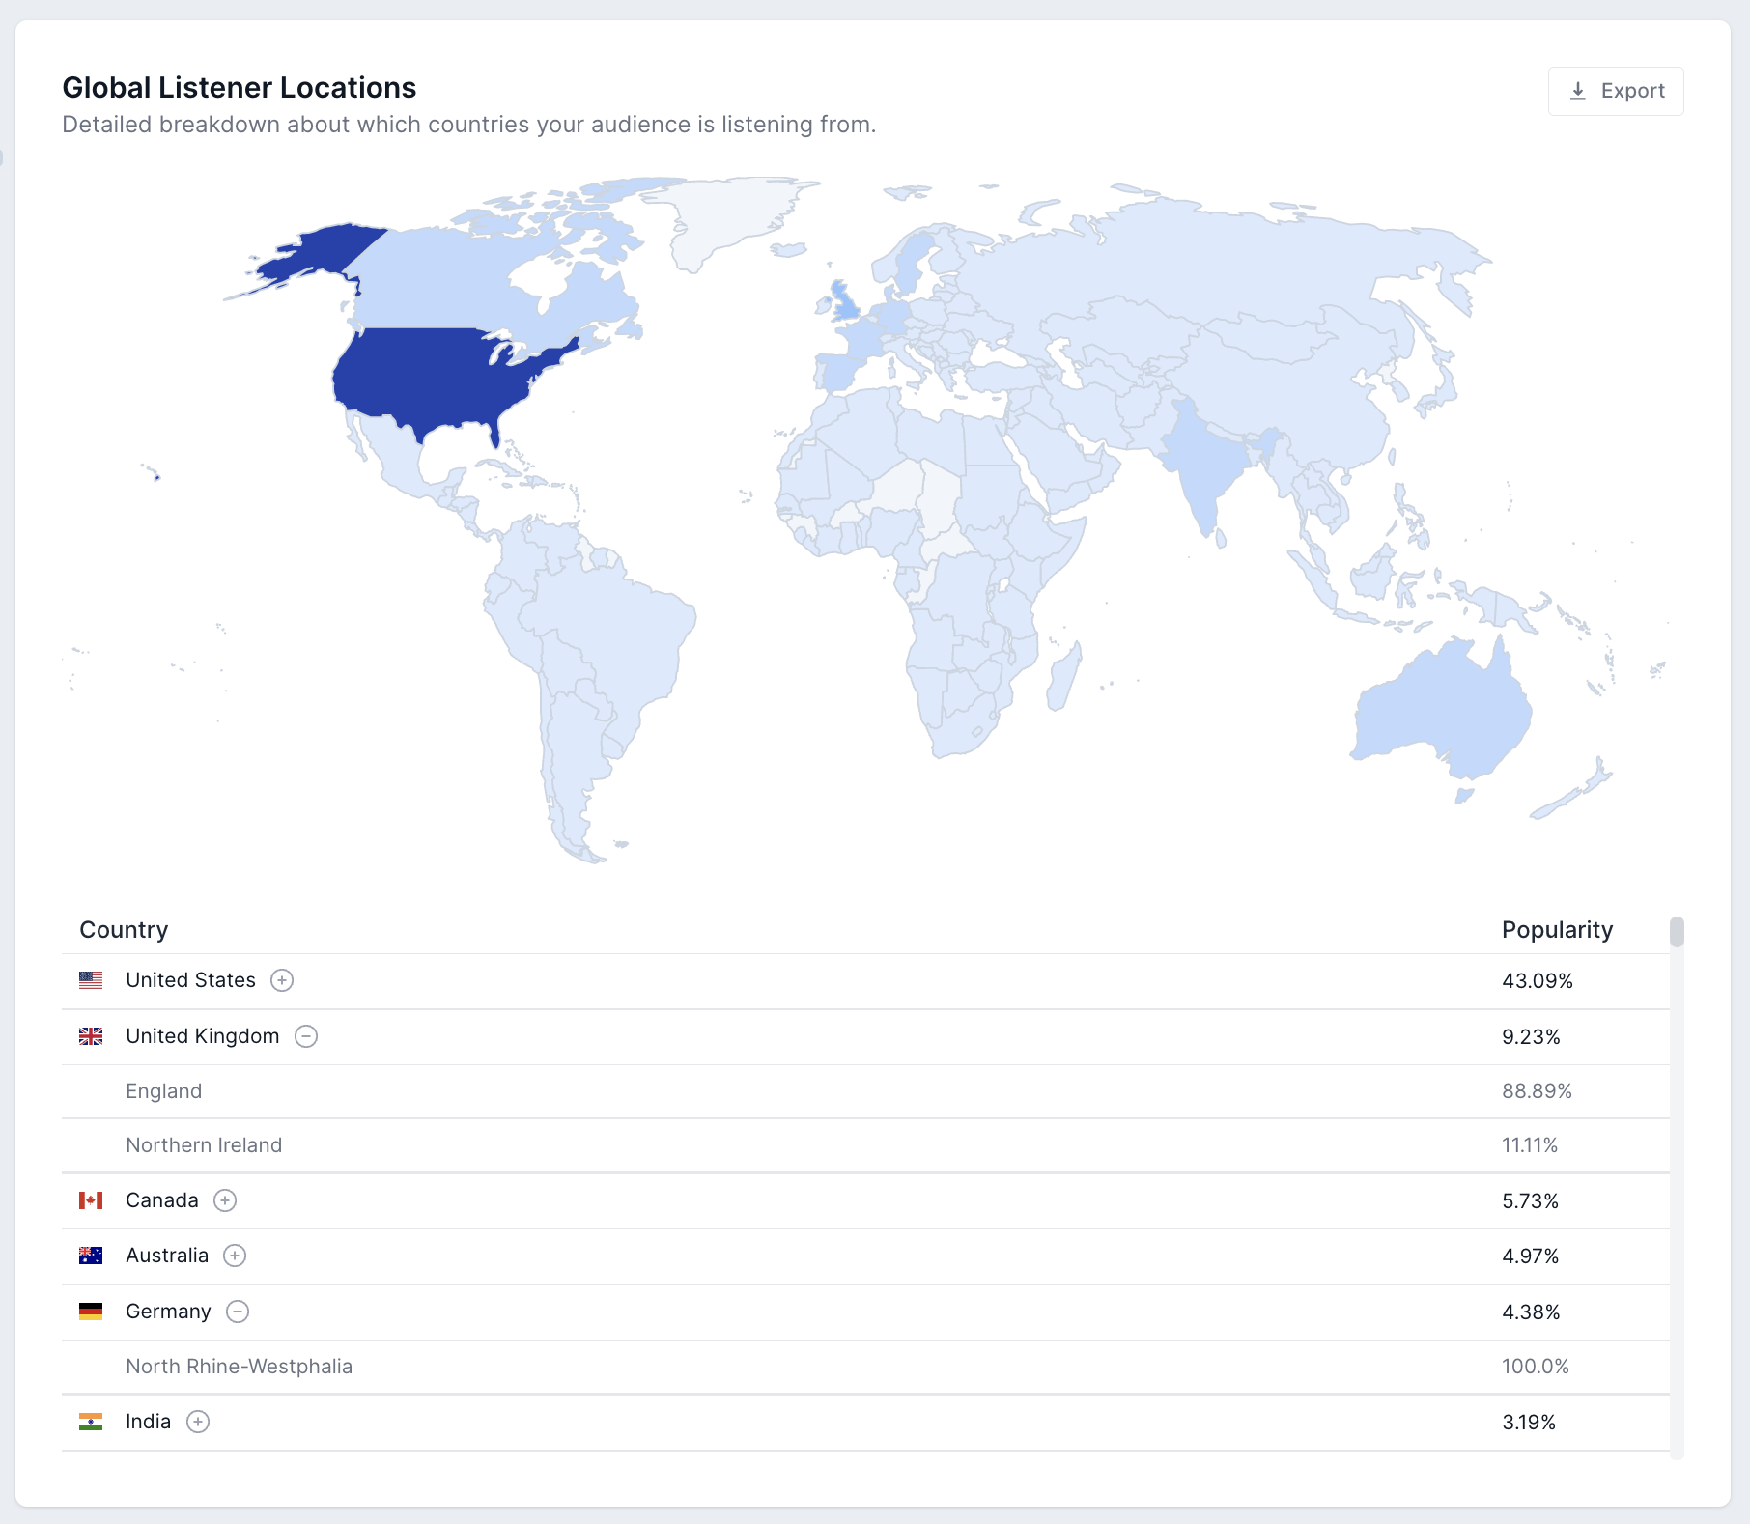Screen dimensions: 1750x1524
Task: Click the Australia flag icon
Action: click(x=91, y=1256)
